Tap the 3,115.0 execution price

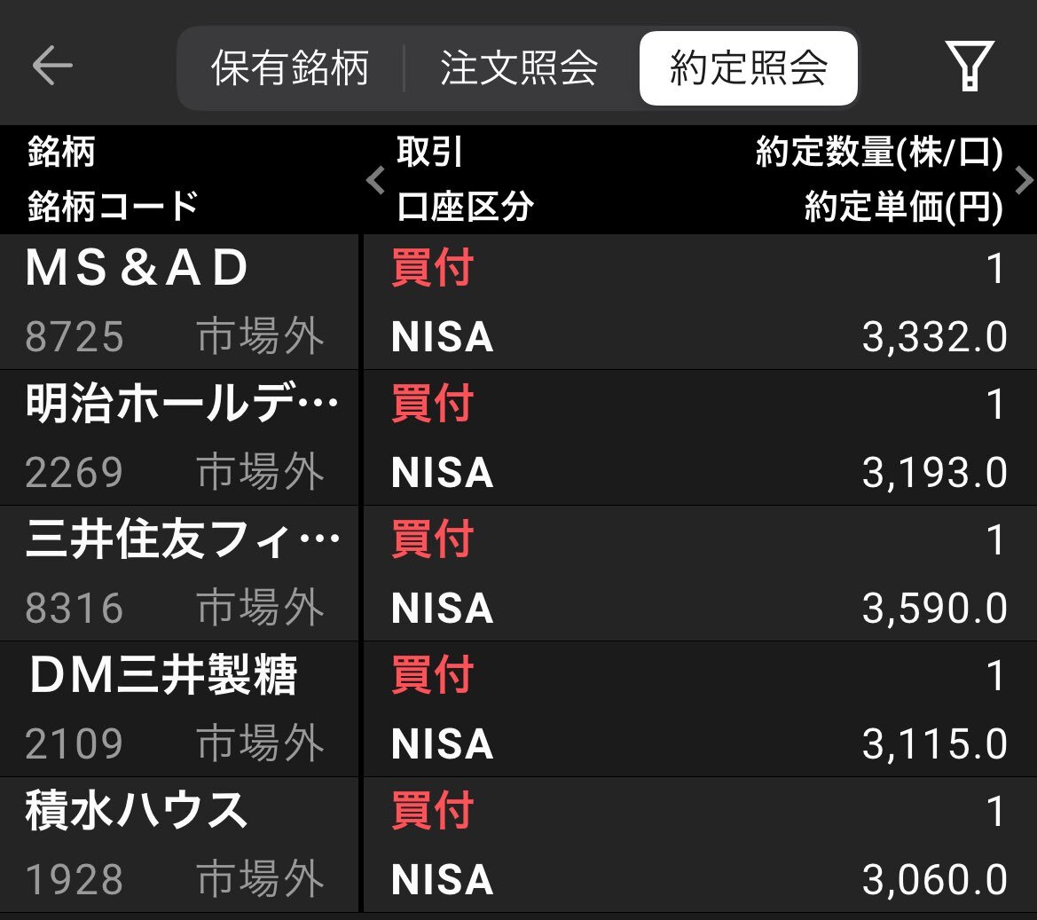click(934, 743)
